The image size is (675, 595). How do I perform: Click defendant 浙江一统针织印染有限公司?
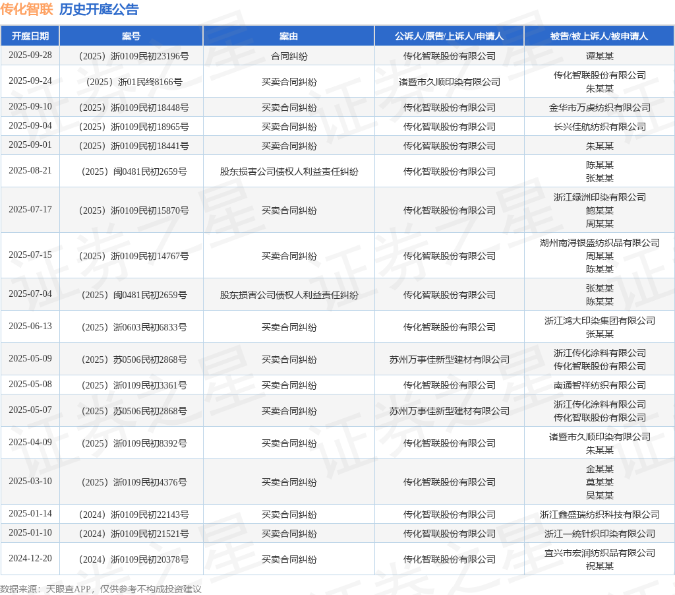click(x=599, y=534)
